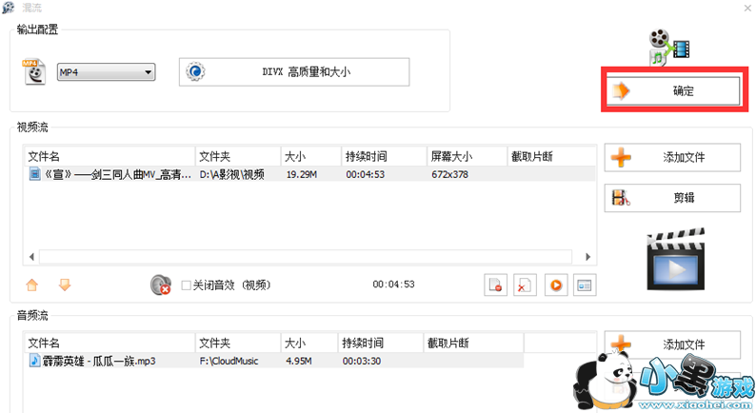
Task: Click the orange plus icon in video stream
Action: click(621, 157)
